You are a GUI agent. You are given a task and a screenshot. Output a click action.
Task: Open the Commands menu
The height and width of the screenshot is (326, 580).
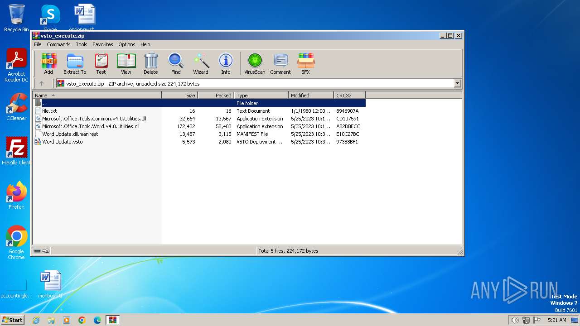(58, 44)
